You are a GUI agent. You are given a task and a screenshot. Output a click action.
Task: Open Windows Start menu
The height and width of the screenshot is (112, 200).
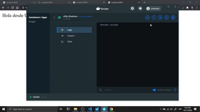coord(3,109)
